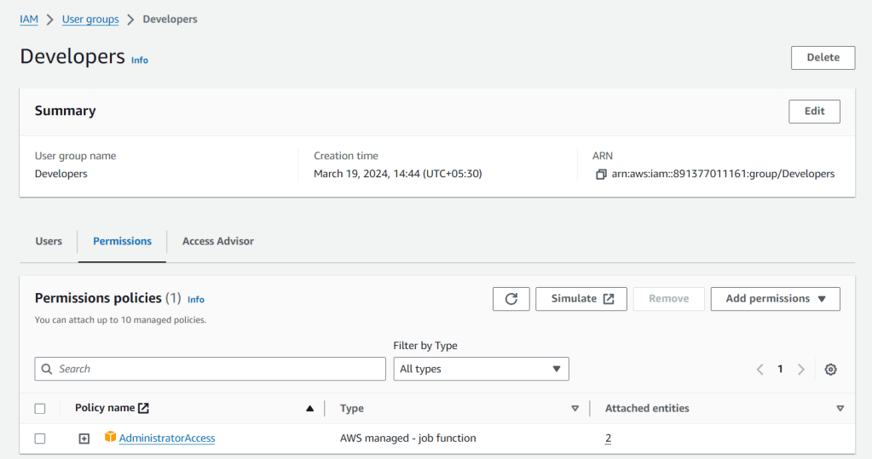Sort by Policy name ascending arrow

tap(309, 409)
